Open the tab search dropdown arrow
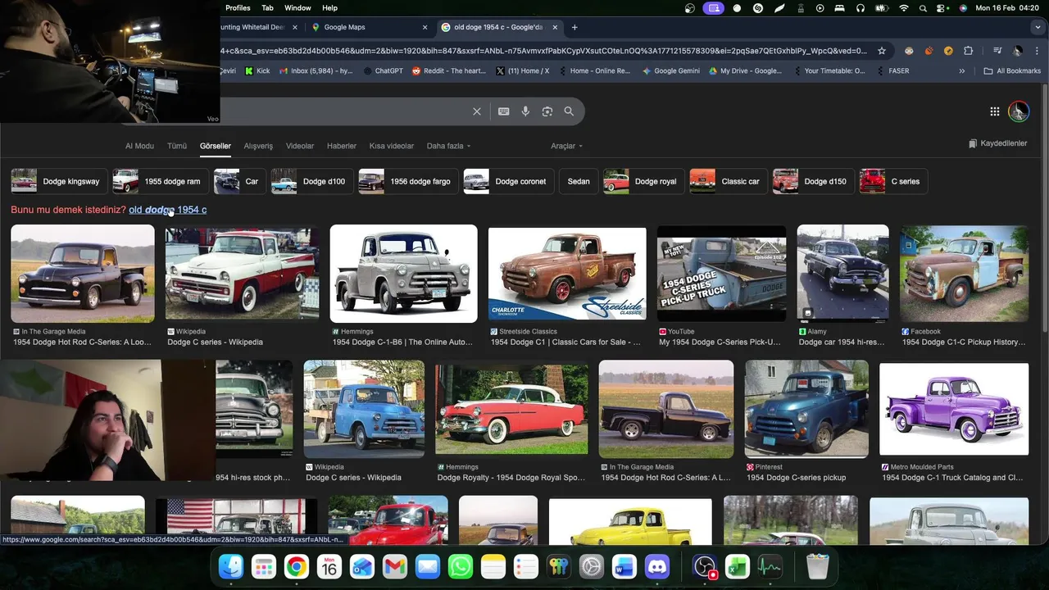 coord(1038,27)
